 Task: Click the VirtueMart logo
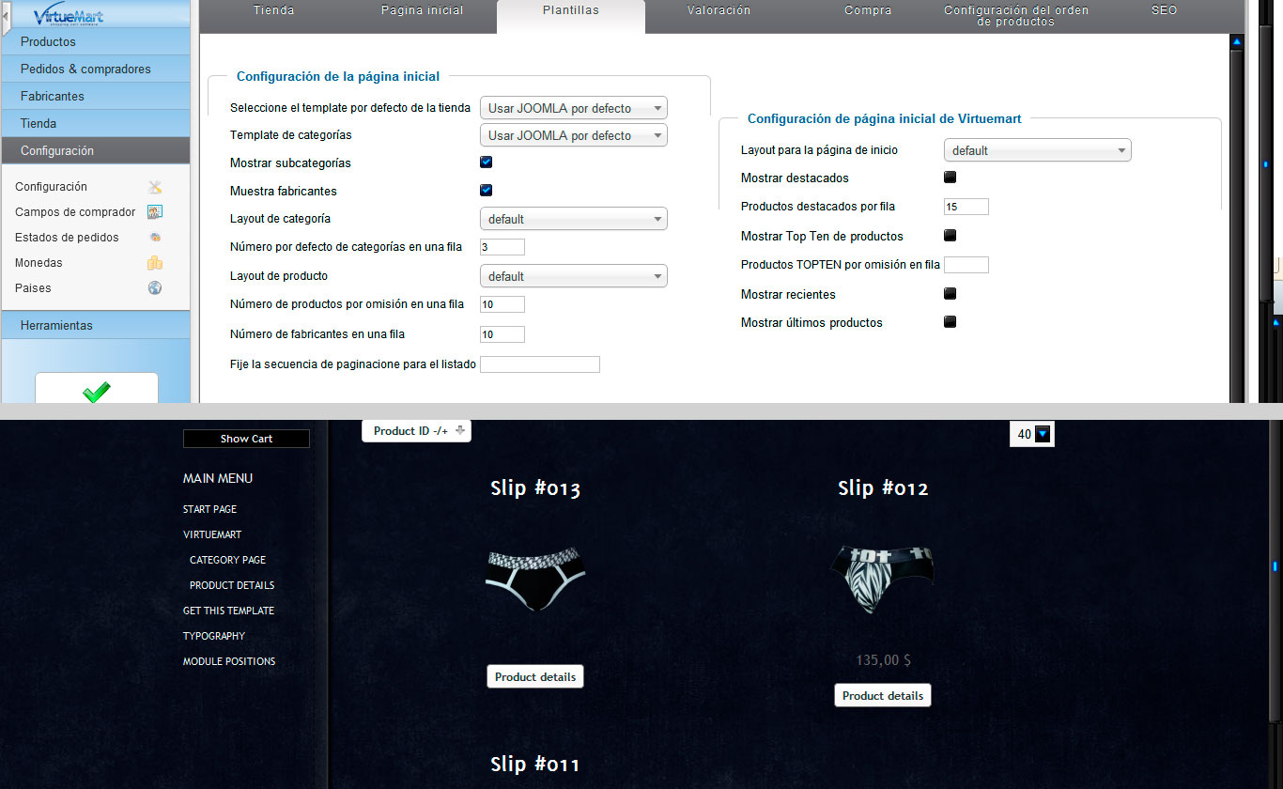pyautogui.click(x=69, y=16)
